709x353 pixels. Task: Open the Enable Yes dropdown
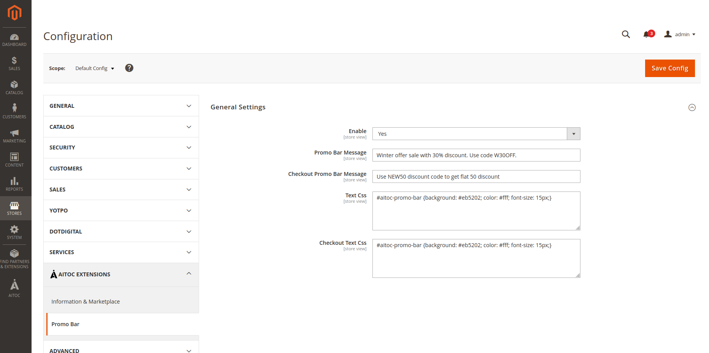[476, 134]
